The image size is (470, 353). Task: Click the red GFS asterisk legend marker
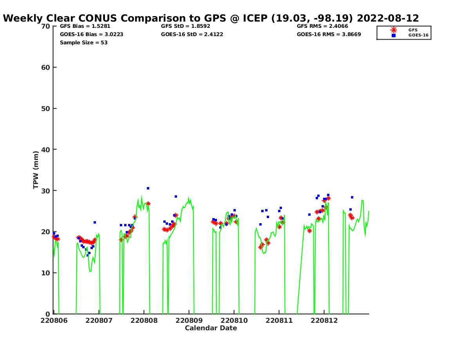(394, 30)
